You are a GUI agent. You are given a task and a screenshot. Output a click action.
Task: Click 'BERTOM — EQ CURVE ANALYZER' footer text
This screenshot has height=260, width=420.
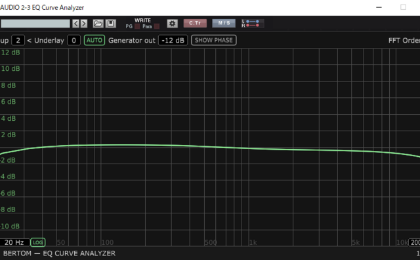(59, 253)
